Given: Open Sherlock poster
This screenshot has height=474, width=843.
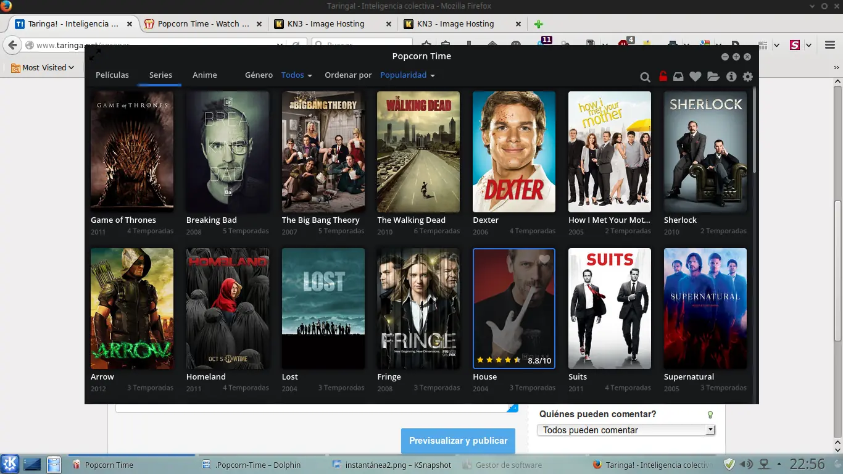Looking at the screenshot, I should 705,152.
